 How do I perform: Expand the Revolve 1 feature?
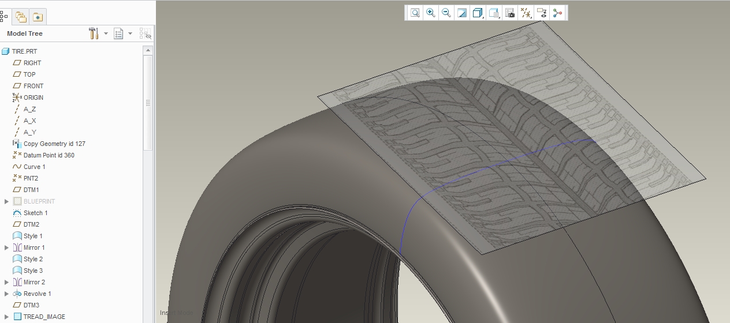click(x=6, y=294)
